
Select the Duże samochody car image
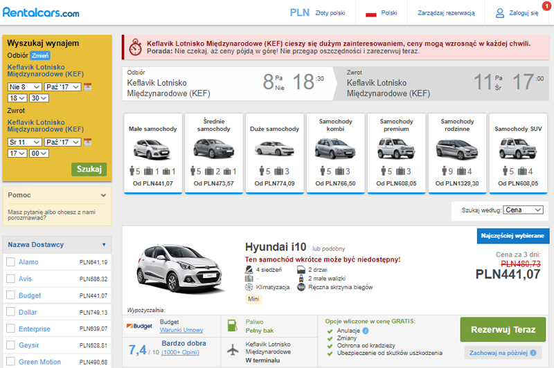274,149
